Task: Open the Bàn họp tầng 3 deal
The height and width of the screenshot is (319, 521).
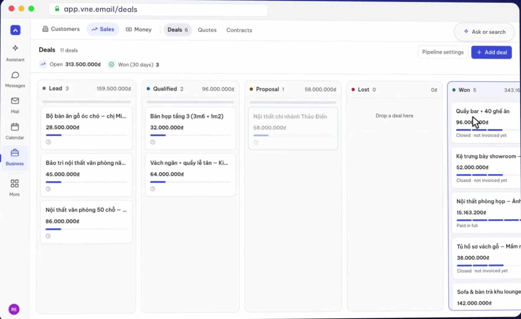Action: click(x=190, y=128)
